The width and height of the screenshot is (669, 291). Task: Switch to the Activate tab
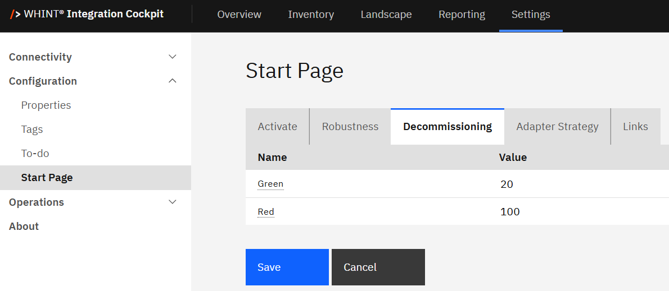point(277,127)
